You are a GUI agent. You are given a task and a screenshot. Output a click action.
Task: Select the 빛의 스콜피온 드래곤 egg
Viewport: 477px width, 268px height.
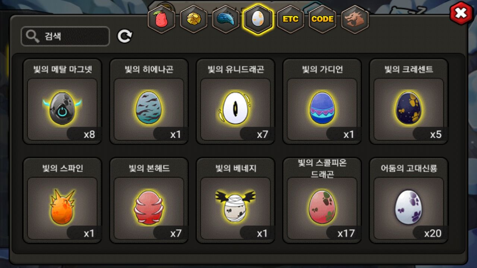point(322,200)
